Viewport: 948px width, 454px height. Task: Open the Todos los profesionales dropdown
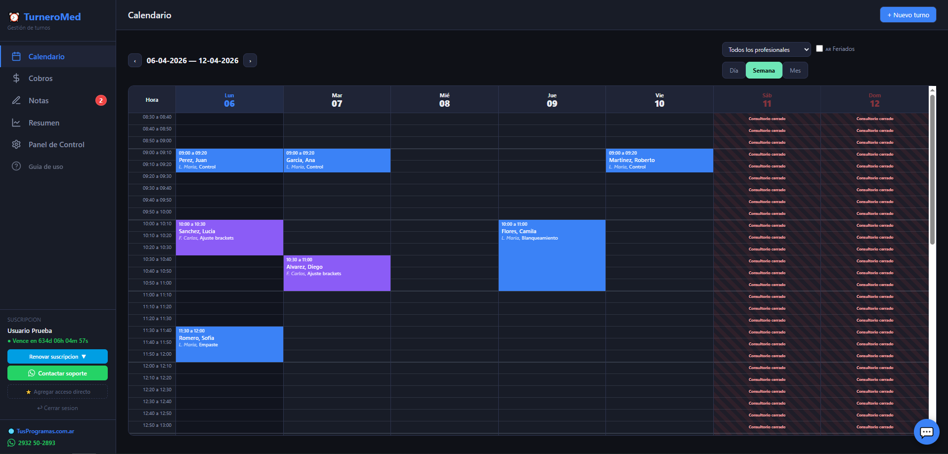tap(766, 49)
